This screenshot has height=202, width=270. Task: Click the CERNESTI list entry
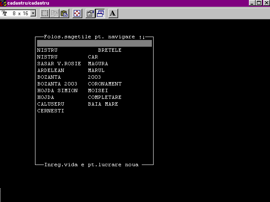[x=51, y=111]
